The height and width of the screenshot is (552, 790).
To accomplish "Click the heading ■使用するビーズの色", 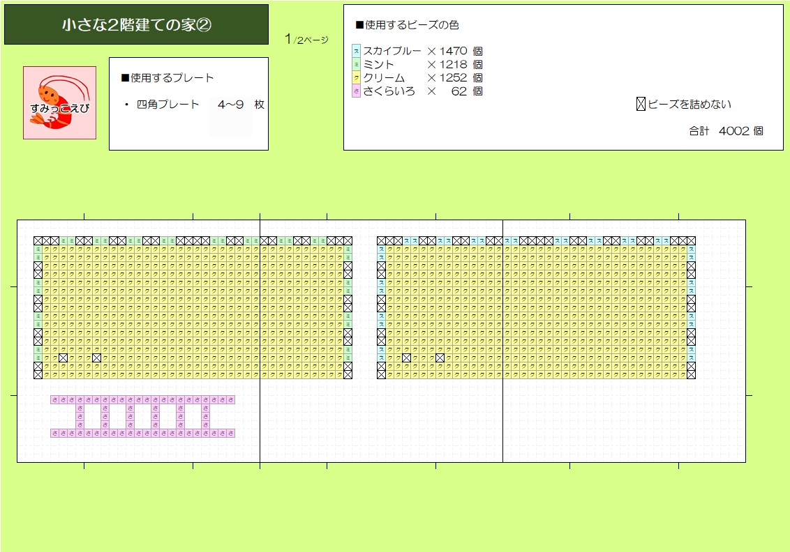I will pos(407,24).
